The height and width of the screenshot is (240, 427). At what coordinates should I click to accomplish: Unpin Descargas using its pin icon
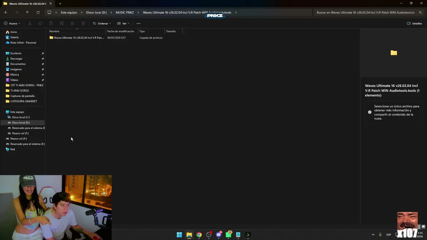pyautogui.click(x=43, y=59)
